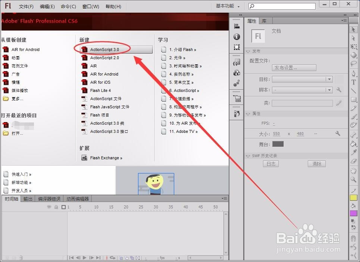Click the 清除 clear button
This screenshot has width=360, height=262.
pos(317,164)
